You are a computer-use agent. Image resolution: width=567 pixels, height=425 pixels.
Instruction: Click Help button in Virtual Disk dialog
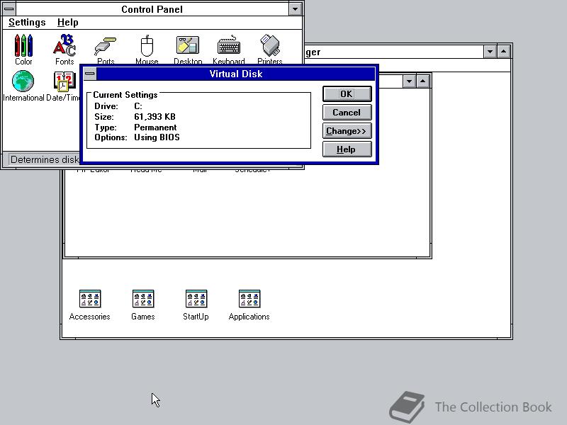coord(347,149)
